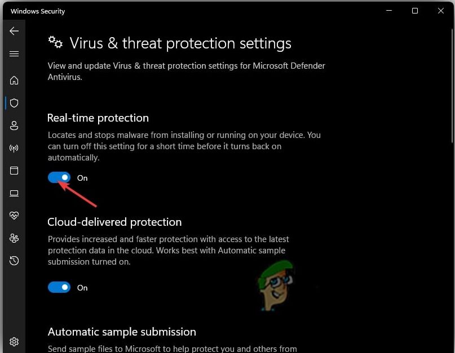The height and width of the screenshot is (353, 455).
Task: Maximize the Windows Security window
Action: pyautogui.click(x=415, y=11)
